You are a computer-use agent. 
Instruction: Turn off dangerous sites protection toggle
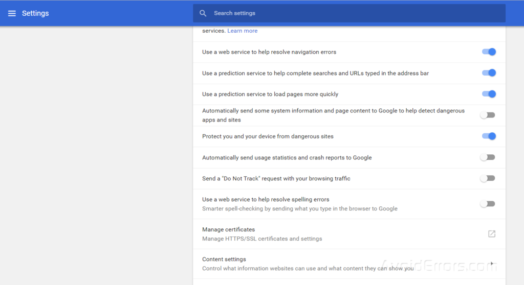click(x=488, y=136)
